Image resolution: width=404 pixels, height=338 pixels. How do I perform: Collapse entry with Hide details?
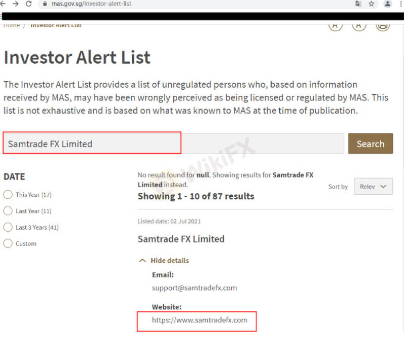coord(164,260)
